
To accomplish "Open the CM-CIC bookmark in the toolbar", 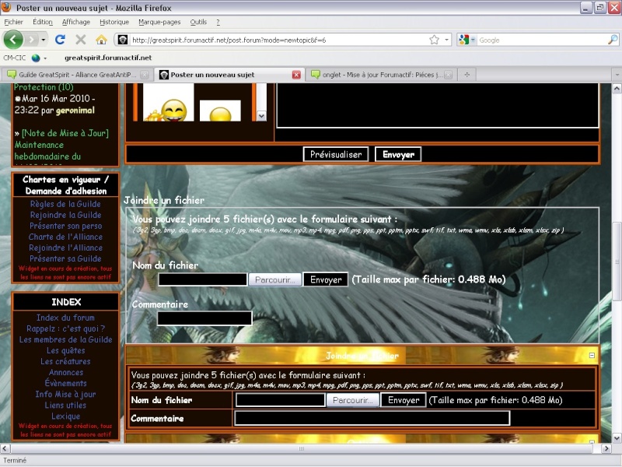I will (x=14, y=58).
